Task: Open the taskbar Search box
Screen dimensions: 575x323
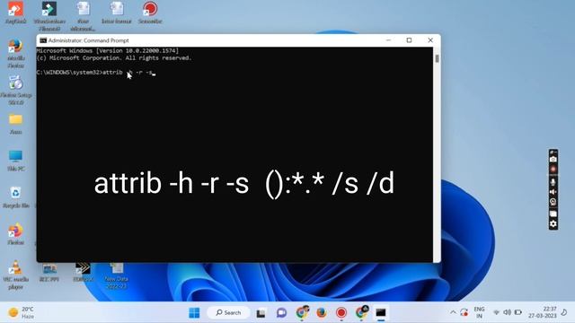Action: 228,313
